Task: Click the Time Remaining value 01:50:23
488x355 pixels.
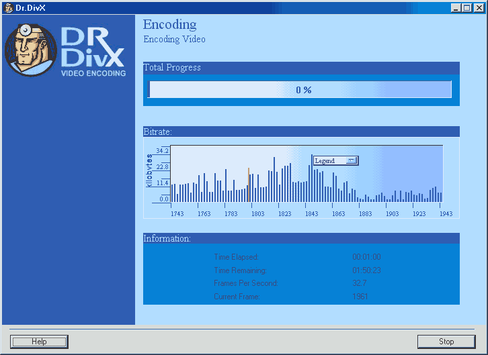Action: (x=366, y=270)
